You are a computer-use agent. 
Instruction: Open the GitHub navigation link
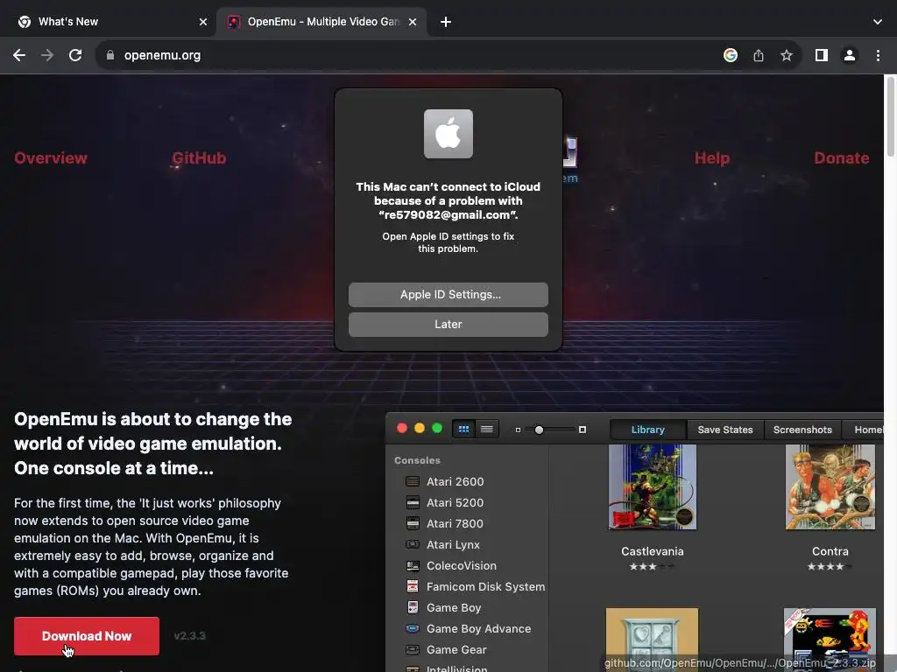coord(199,158)
